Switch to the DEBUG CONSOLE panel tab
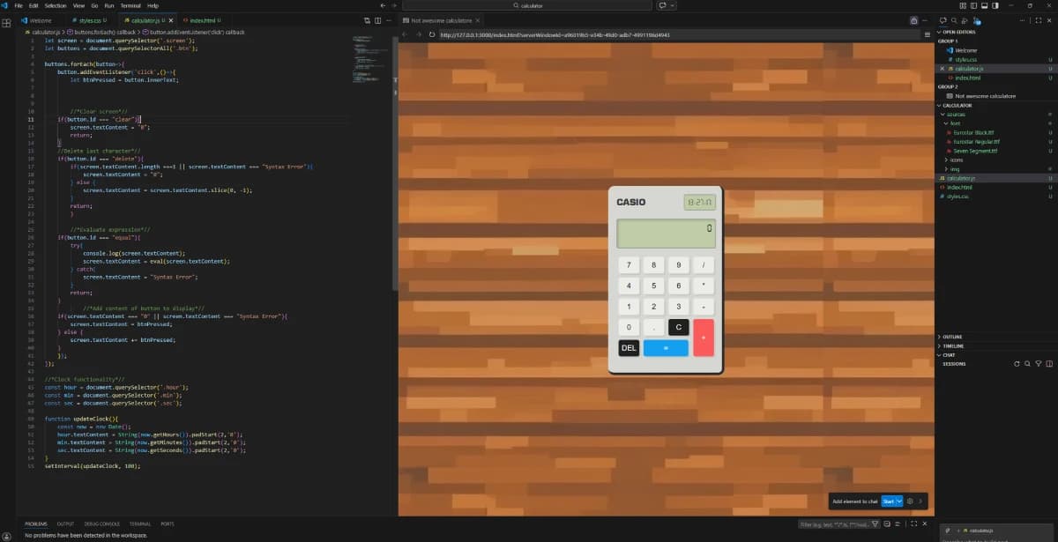The image size is (1058, 542). [x=101, y=523]
